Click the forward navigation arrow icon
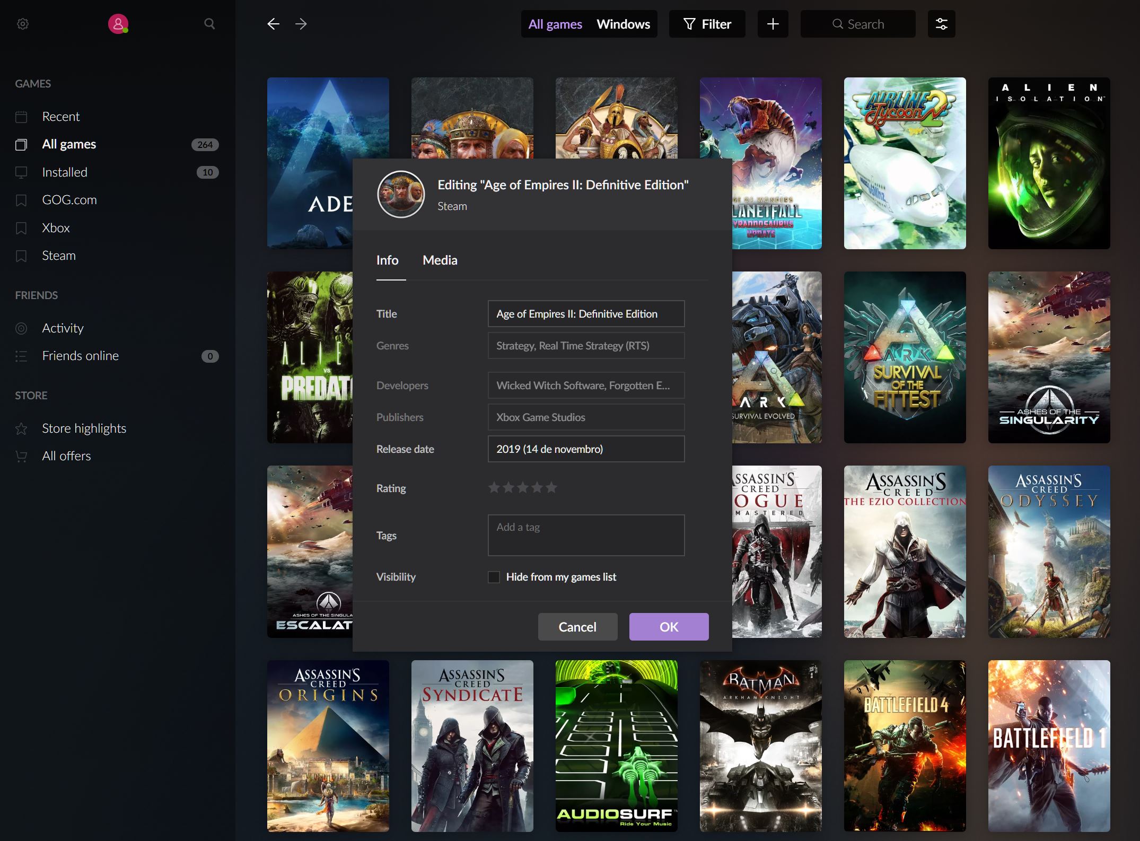This screenshot has height=841, width=1140. tap(302, 24)
